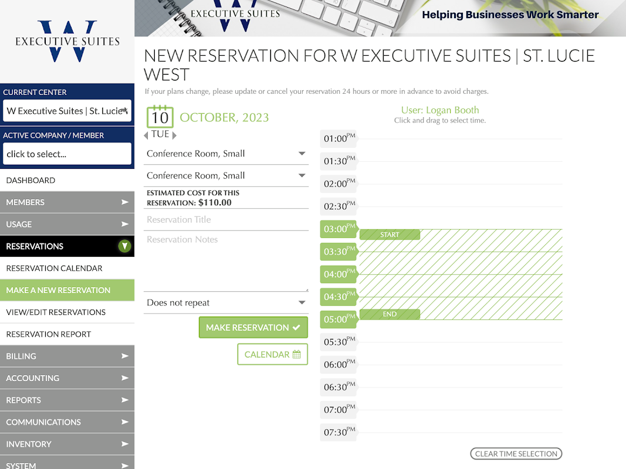Open Reservation Calendar page

[67, 268]
